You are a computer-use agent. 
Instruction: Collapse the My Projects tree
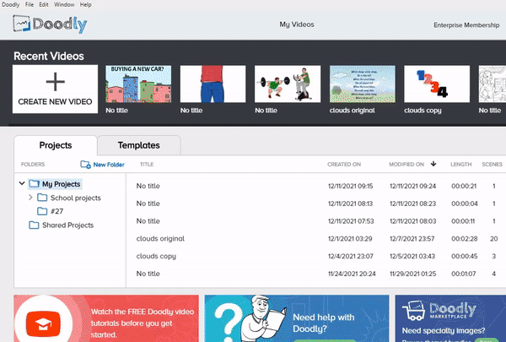[x=22, y=183]
